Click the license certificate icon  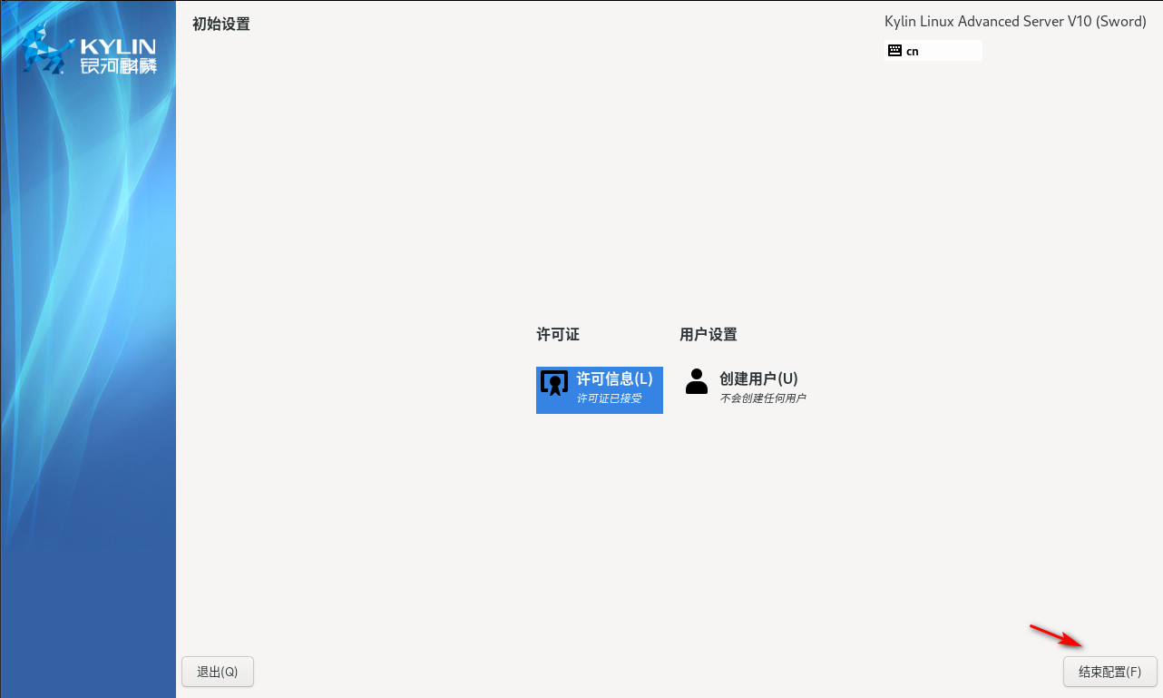pyautogui.click(x=554, y=383)
